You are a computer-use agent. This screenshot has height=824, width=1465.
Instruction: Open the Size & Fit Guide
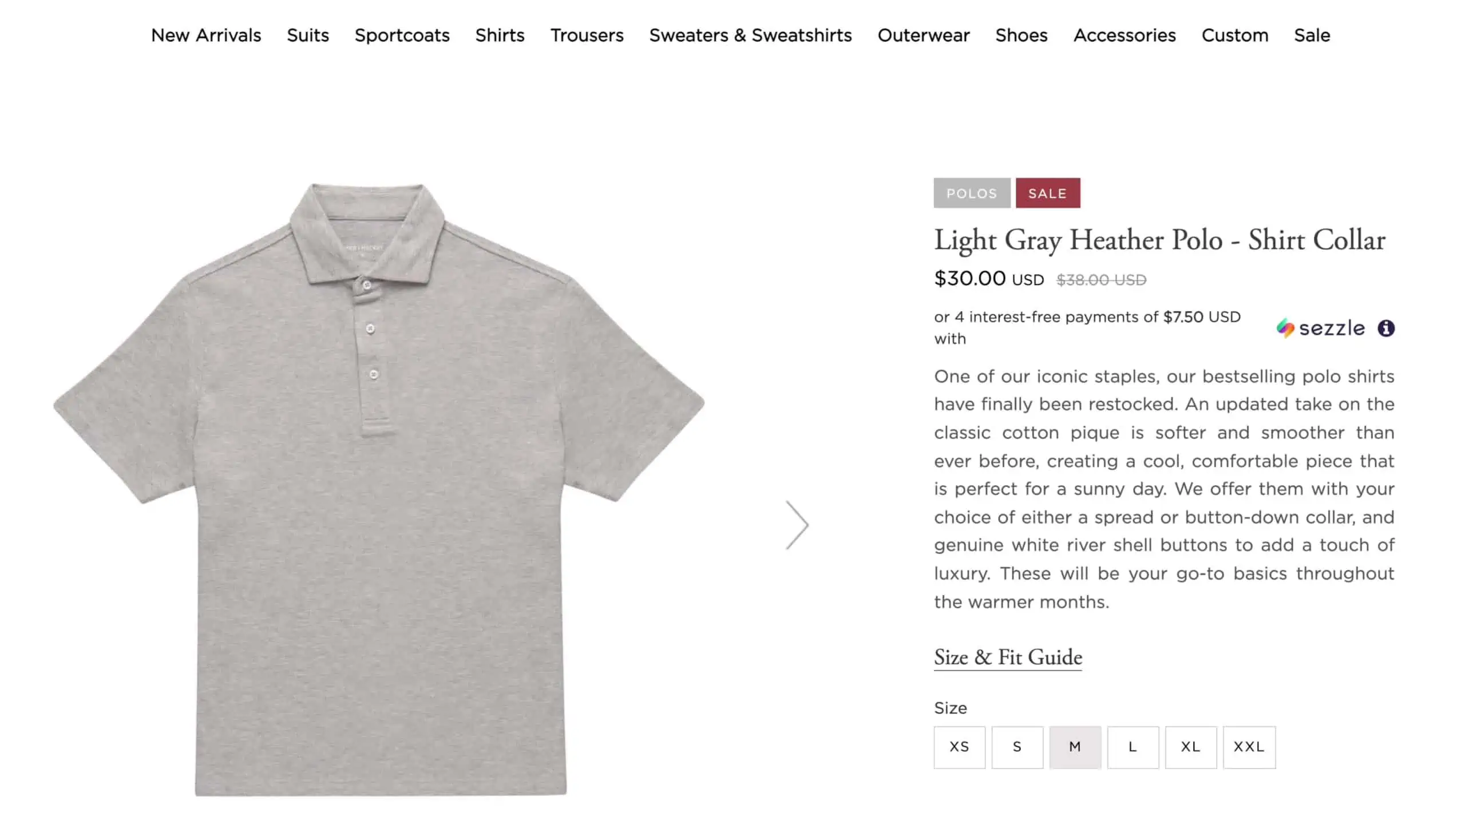(1007, 657)
